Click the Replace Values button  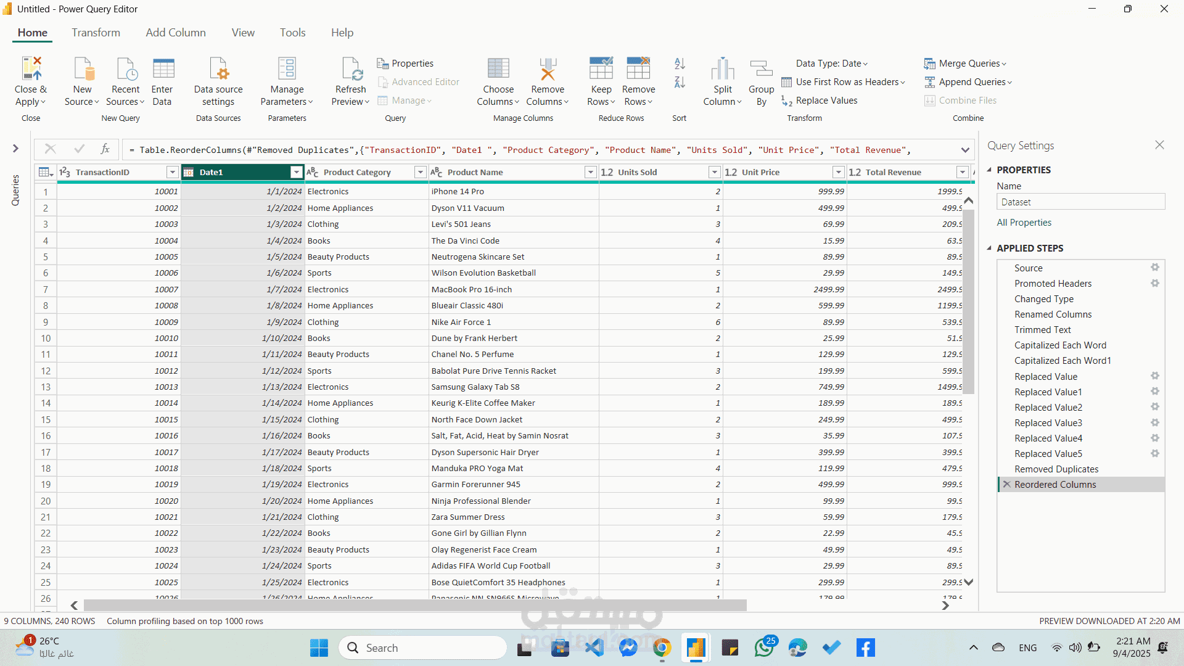tap(820, 101)
